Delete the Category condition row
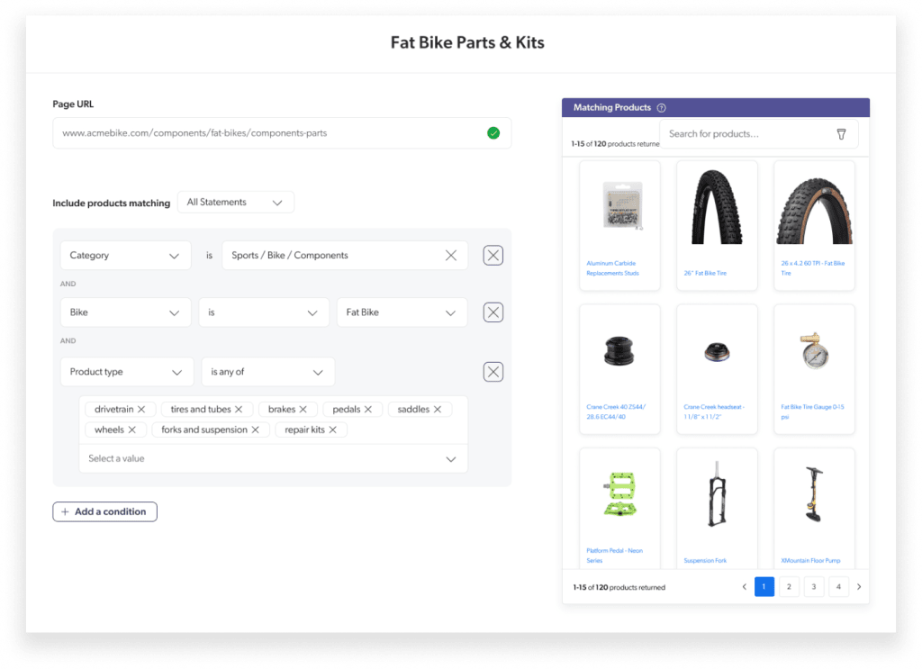Screen dimensions: 922x669 coord(493,256)
